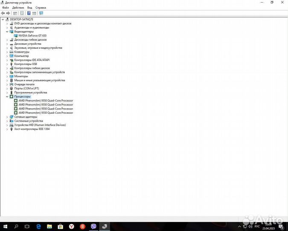Open Microsoft Edge from the taskbar

tap(38, 226)
